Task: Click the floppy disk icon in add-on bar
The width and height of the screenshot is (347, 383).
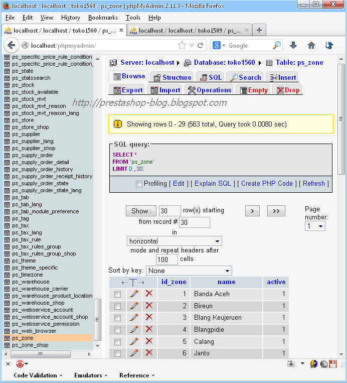Action: (333, 364)
